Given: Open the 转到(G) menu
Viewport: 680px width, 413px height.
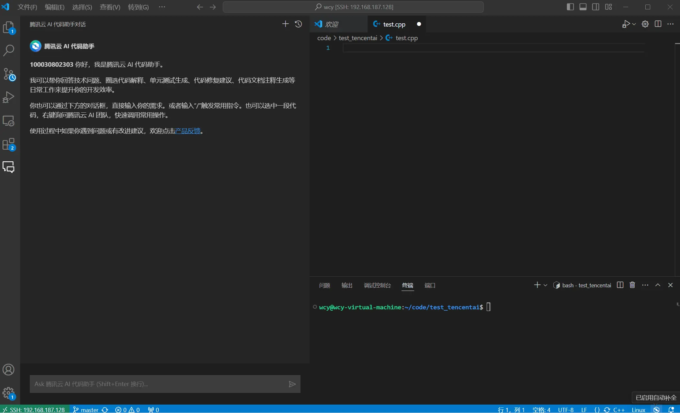Looking at the screenshot, I should [139, 7].
